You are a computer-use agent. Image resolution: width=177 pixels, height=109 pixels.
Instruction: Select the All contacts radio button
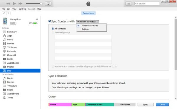pyautogui.click(x=53, y=29)
